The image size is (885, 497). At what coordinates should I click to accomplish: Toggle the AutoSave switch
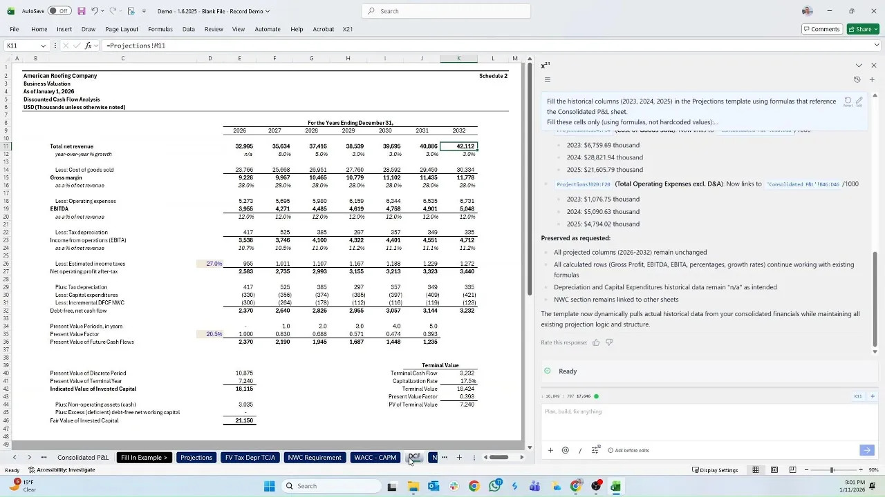coord(60,11)
